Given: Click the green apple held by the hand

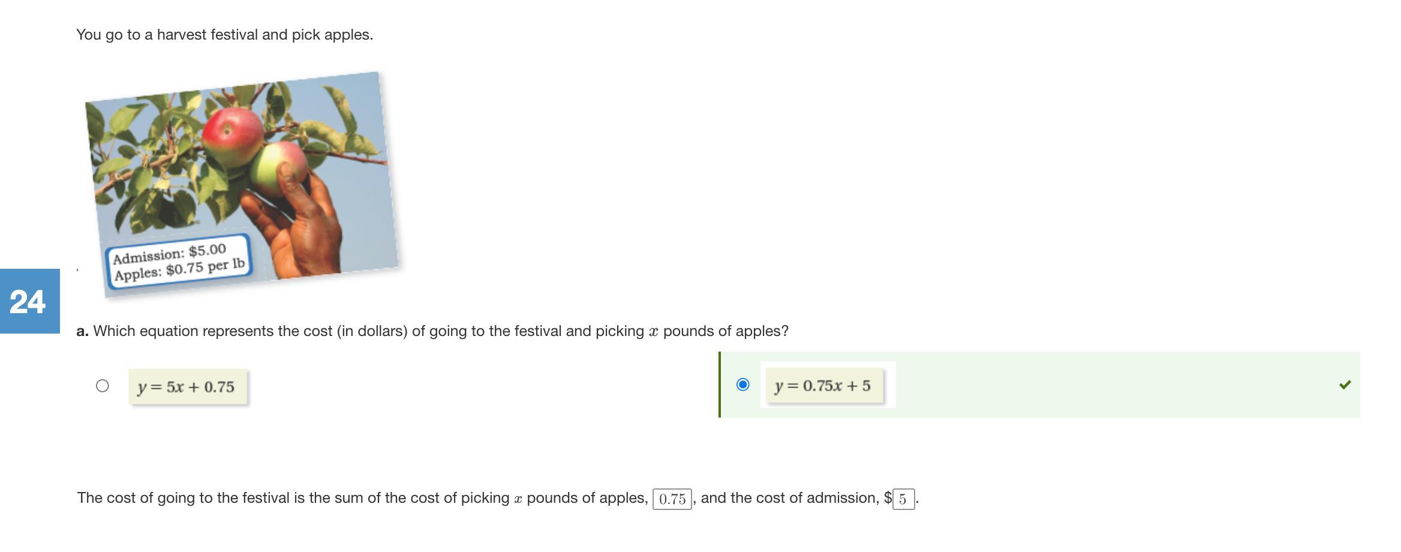Looking at the screenshot, I should [277, 168].
